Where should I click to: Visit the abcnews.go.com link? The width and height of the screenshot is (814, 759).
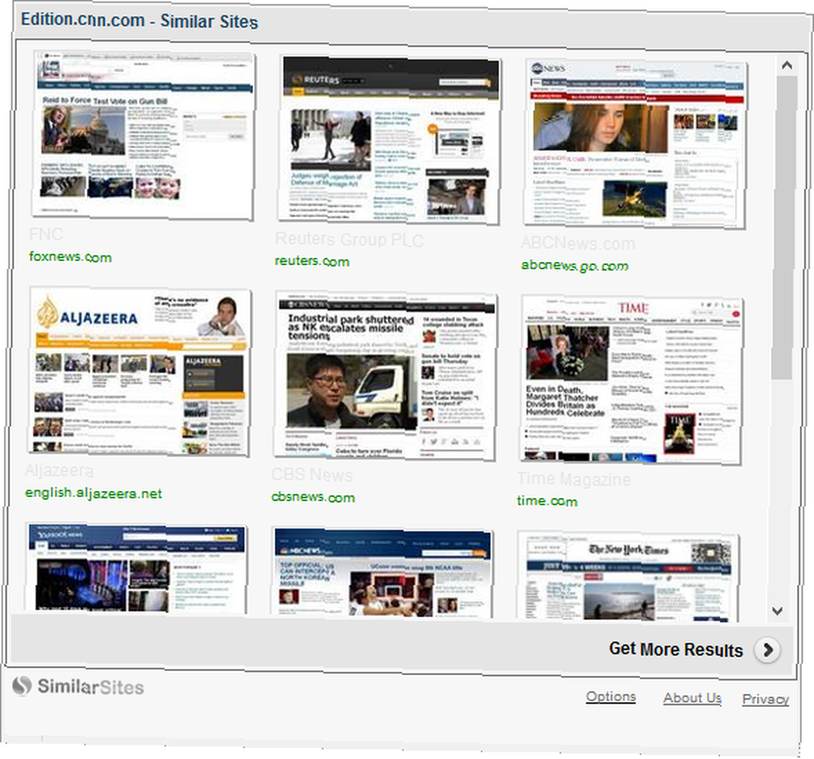click(x=575, y=266)
